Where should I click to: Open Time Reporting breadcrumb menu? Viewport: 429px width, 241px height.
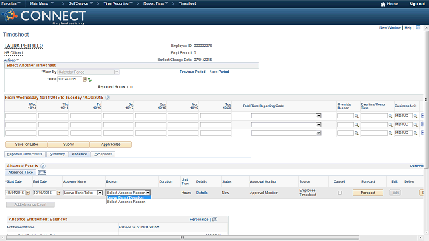[x=118, y=3]
